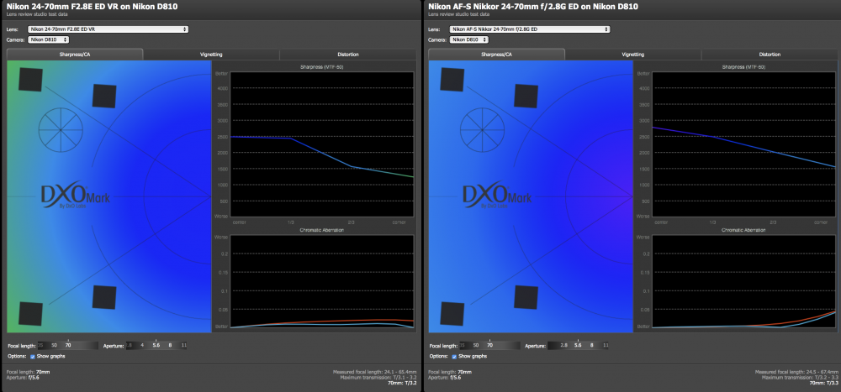Set focal length slider to 50 in F2.8E VR panel
The image size is (841, 392).
54,346
